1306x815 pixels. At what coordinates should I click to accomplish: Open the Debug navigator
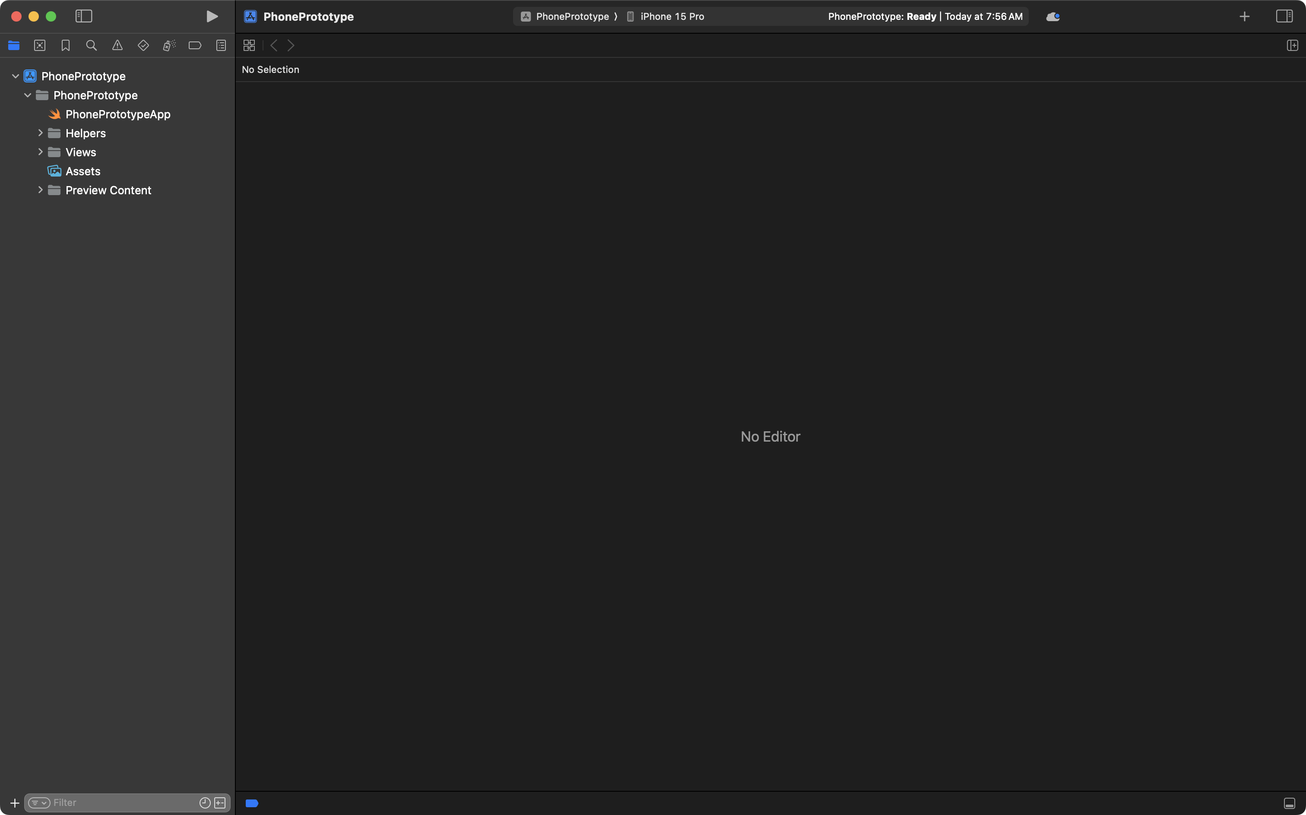click(169, 46)
